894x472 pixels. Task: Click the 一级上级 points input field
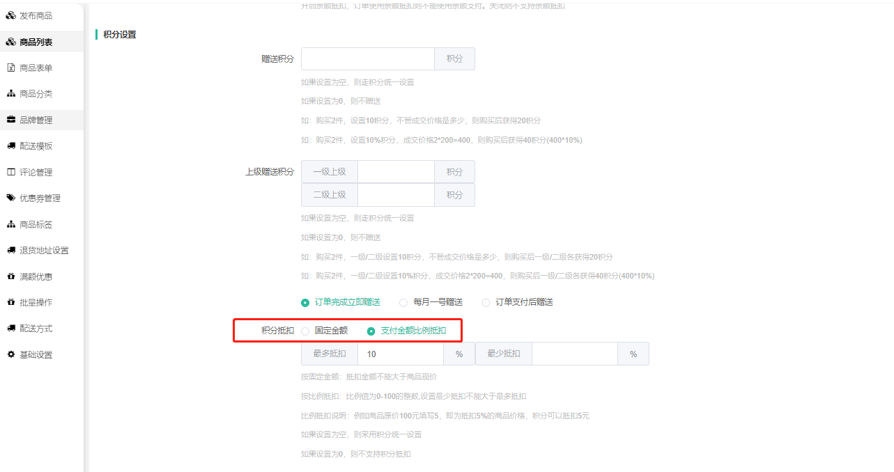click(x=396, y=172)
